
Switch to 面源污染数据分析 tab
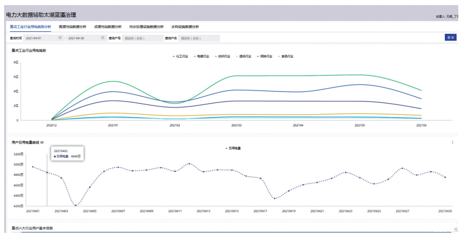72,27
